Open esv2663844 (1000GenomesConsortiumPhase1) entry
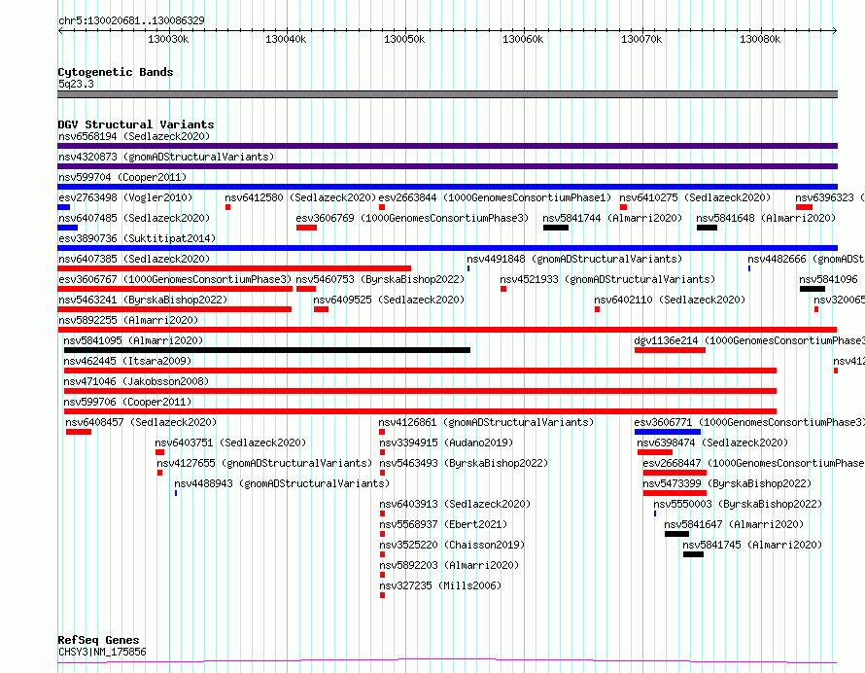The image size is (865, 673). point(495,197)
